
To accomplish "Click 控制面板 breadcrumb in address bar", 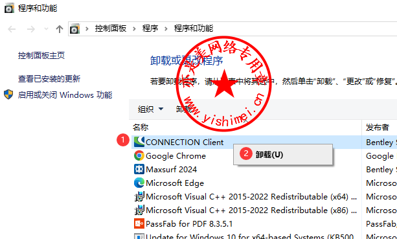I will click(x=111, y=28).
